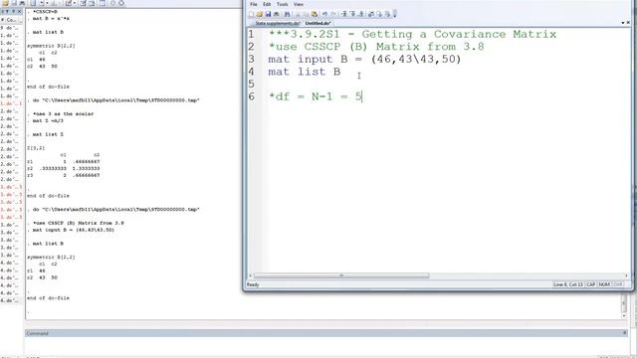This screenshot has height=358, width=637.
Task: Click editor line 'mat input B = (46,43\43,50)'
Action: [364, 60]
